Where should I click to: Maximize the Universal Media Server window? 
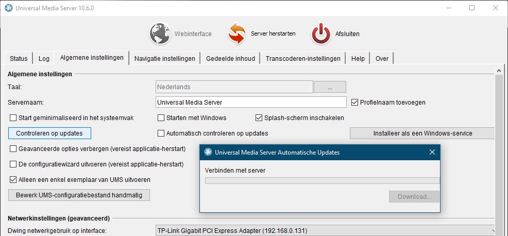click(x=472, y=8)
